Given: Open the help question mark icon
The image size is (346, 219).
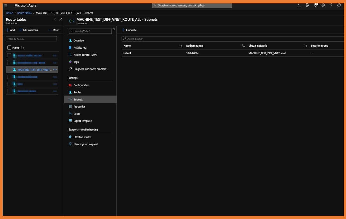Looking at the screenshot, I should click(x=331, y=5).
